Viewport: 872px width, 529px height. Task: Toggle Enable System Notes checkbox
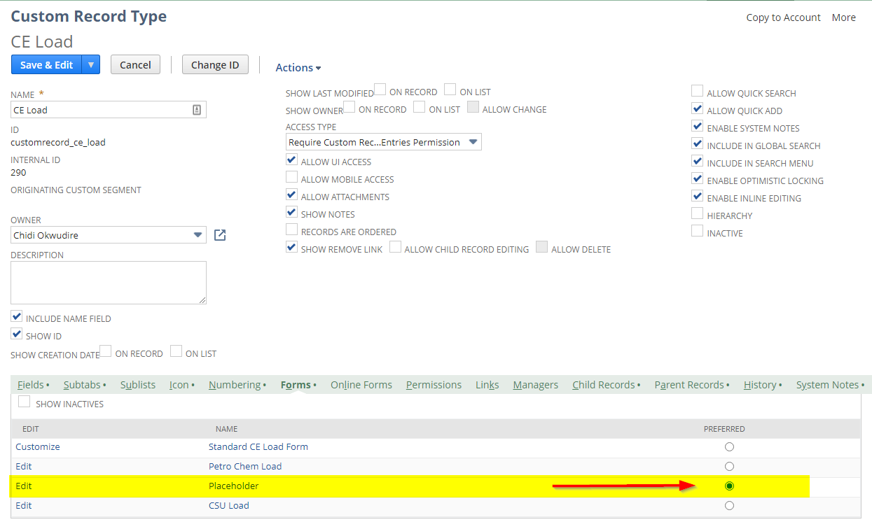click(x=698, y=126)
